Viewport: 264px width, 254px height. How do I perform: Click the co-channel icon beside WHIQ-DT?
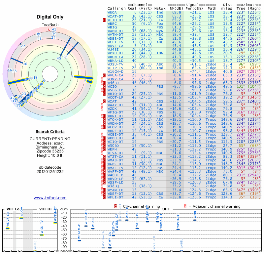(104, 94)
